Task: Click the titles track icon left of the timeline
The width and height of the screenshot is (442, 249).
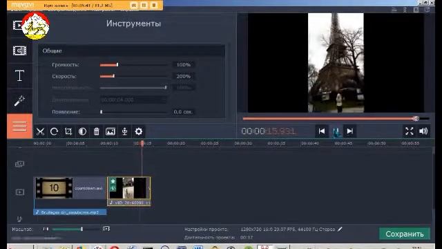Action: [x=19, y=164]
